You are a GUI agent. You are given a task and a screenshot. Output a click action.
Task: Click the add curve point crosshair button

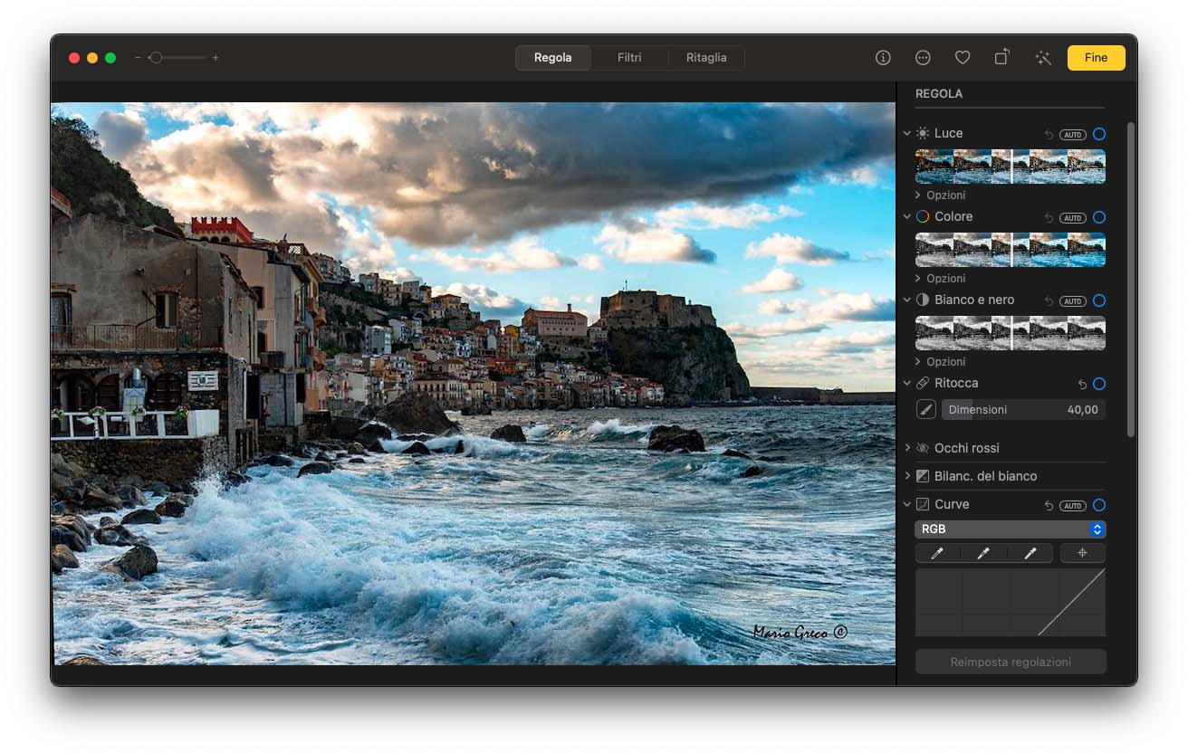(1082, 554)
